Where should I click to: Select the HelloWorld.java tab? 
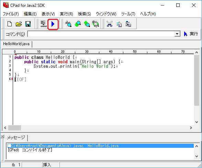pyautogui.click(x=16, y=44)
